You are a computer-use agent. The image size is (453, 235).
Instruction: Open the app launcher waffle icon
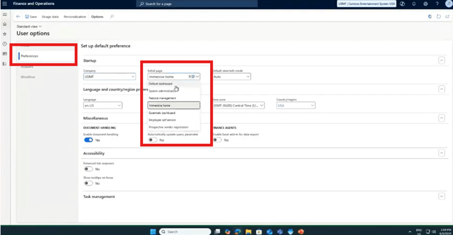pyautogui.click(x=5, y=4)
